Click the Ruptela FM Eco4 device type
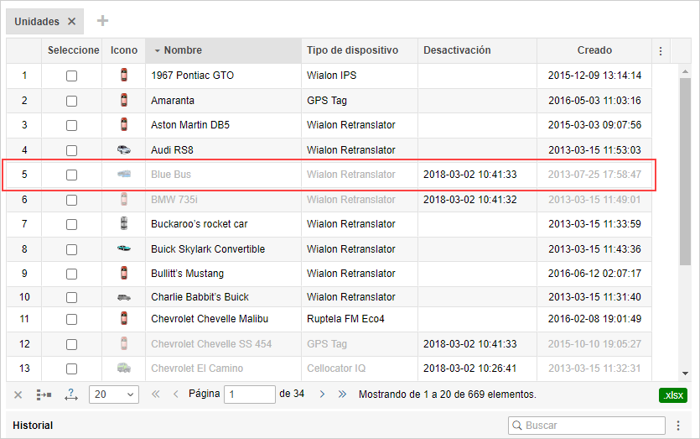The height and width of the screenshot is (439, 700). click(345, 319)
